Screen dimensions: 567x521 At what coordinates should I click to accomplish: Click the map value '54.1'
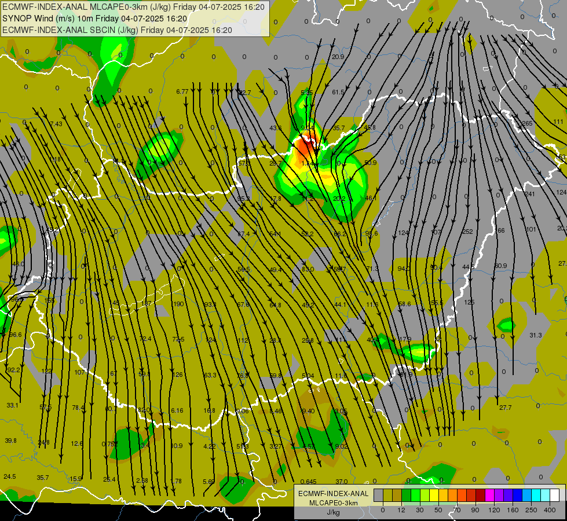click(x=275, y=234)
